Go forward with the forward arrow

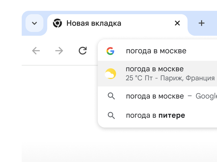click(x=59, y=51)
